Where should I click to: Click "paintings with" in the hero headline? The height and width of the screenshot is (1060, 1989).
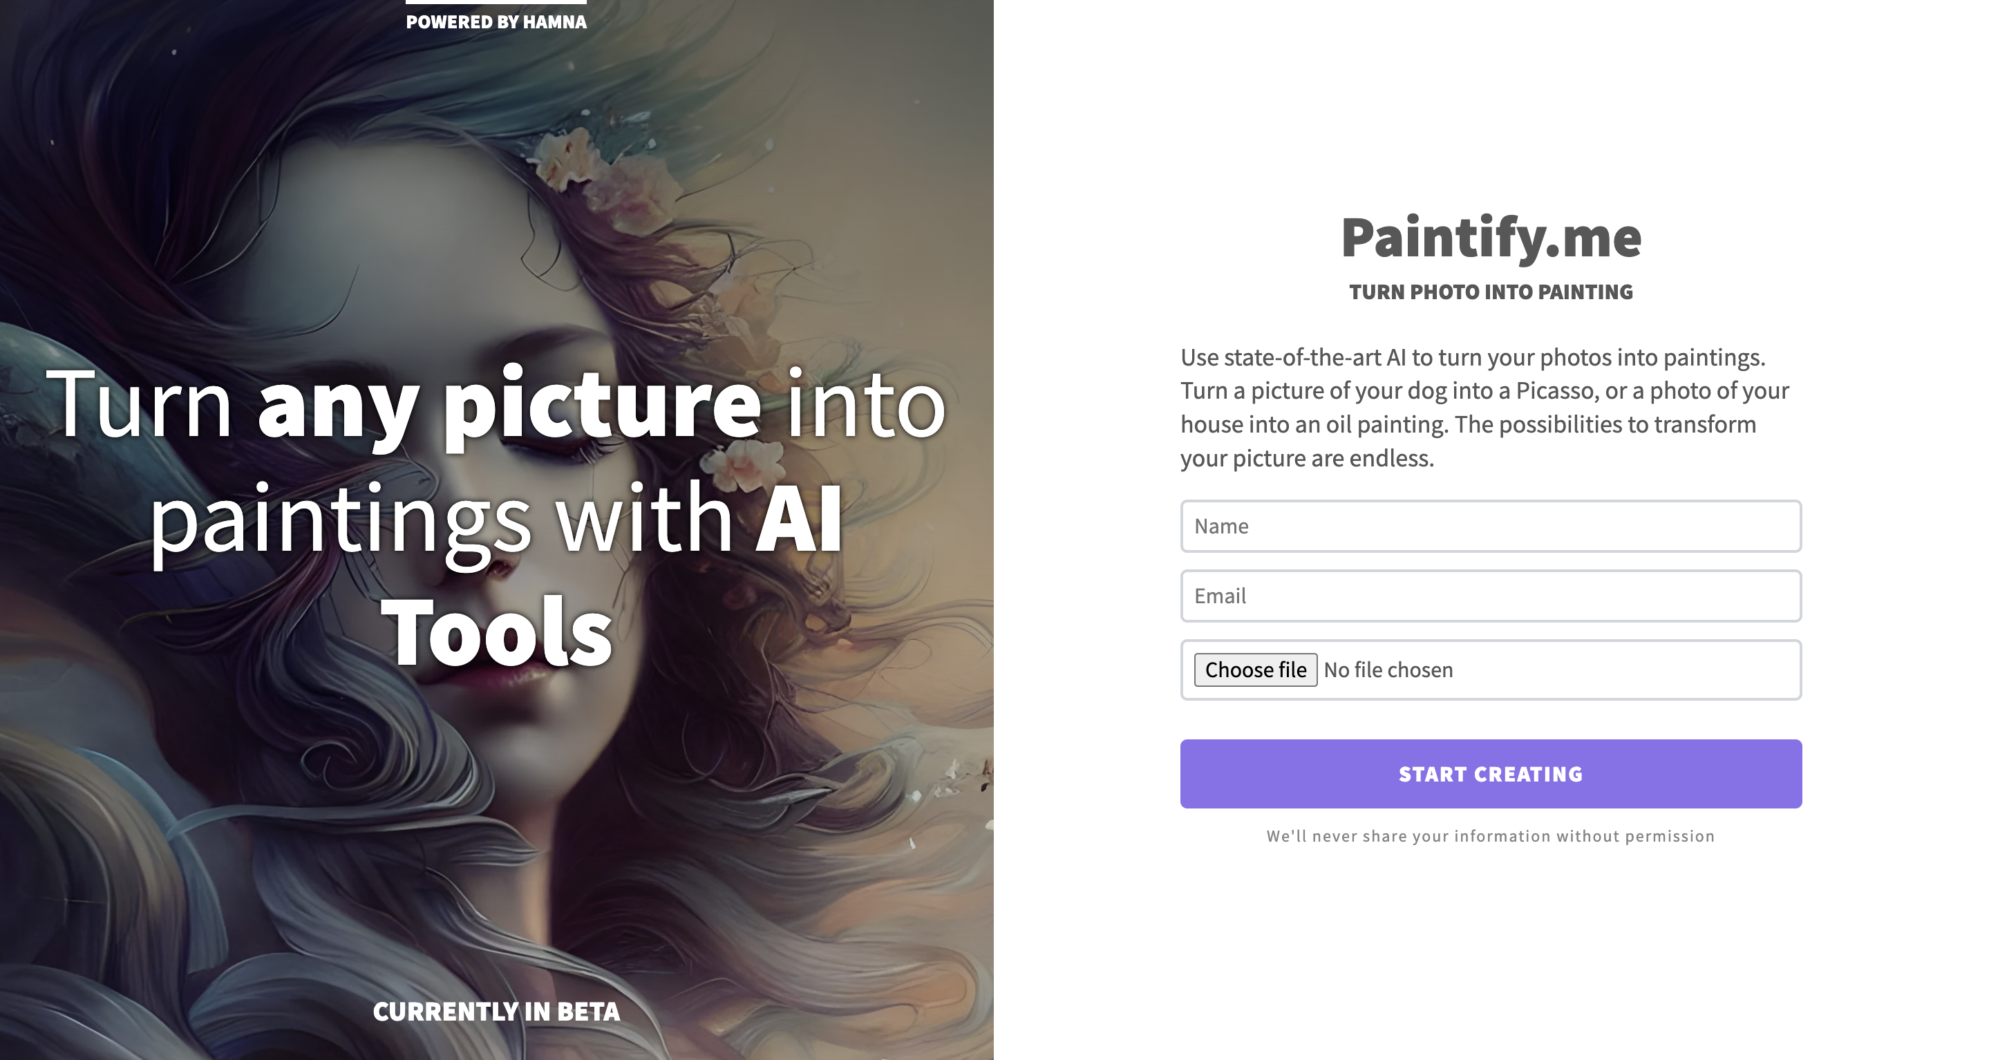point(440,520)
